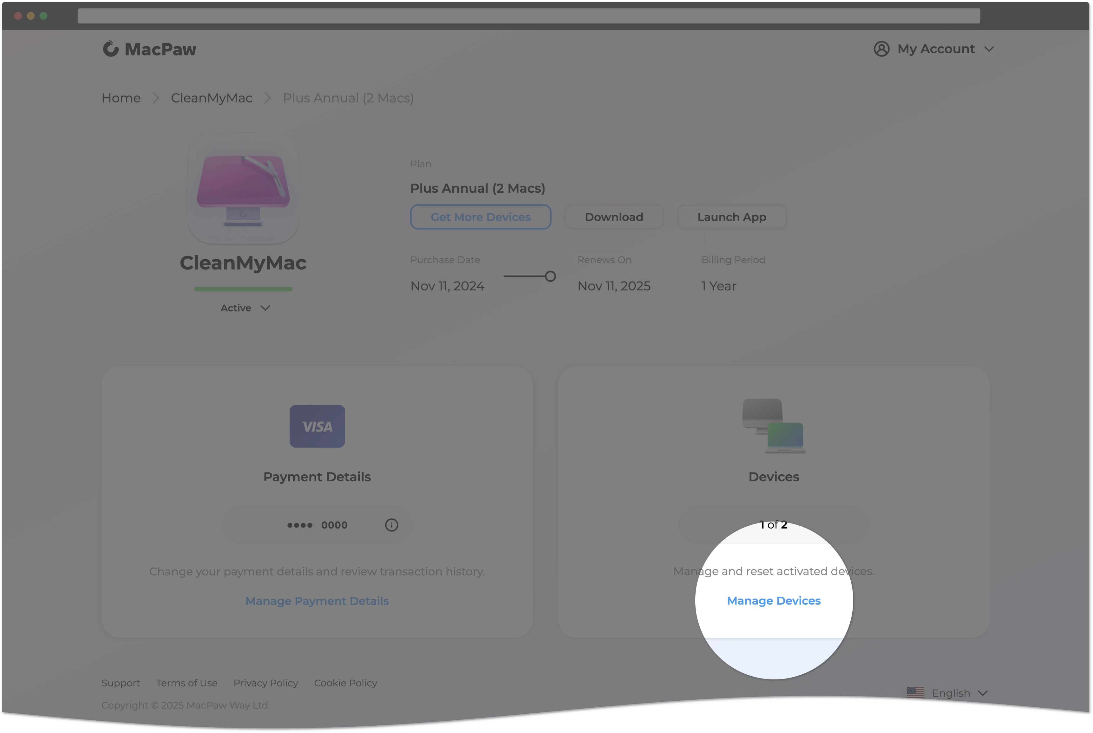Select Plus Annual (2 Macs) breadcrumb text
The height and width of the screenshot is (733, 1093).
coord(349,98)
